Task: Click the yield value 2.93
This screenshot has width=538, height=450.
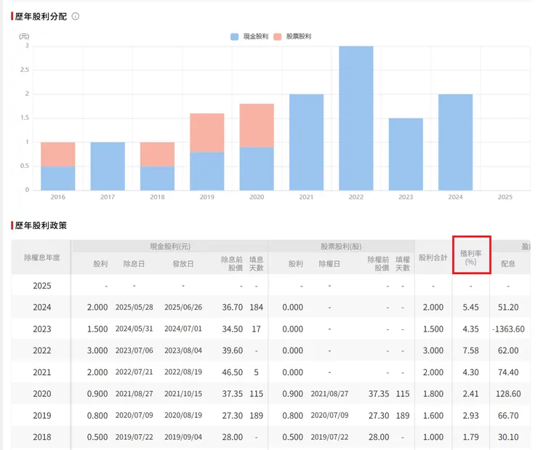Action: pyautogui.click(x=471, y=415)
